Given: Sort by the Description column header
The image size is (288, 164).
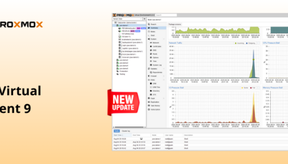Looking at the screenshot, I should (x=189, y=135).
